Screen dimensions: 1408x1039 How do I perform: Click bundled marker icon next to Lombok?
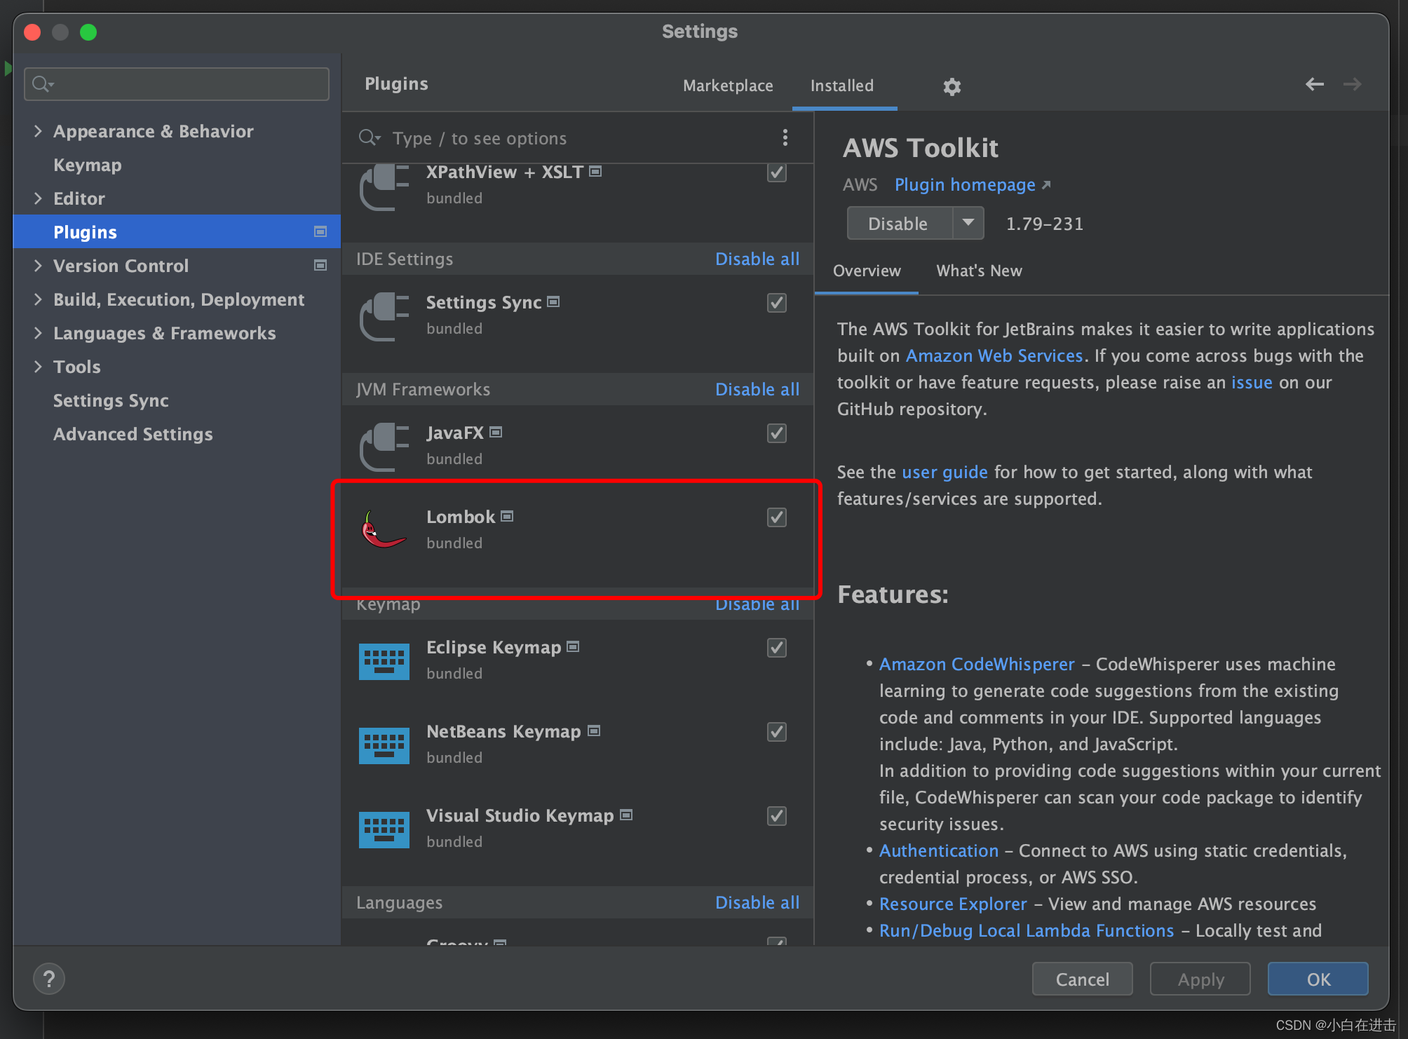tap(507, 516)
